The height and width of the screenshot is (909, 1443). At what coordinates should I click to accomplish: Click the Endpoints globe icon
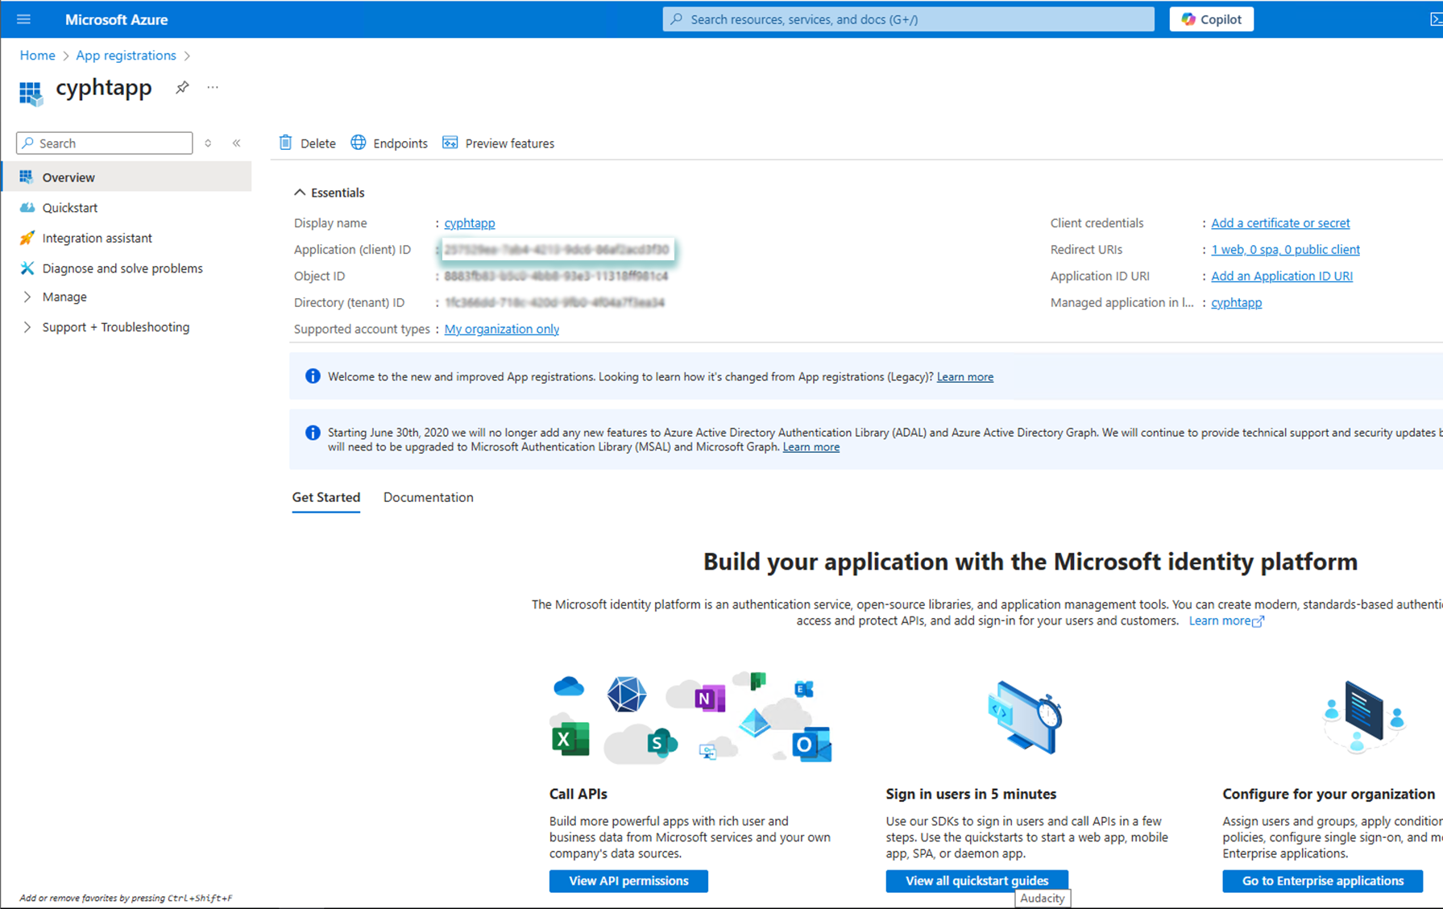coord(359,143)
